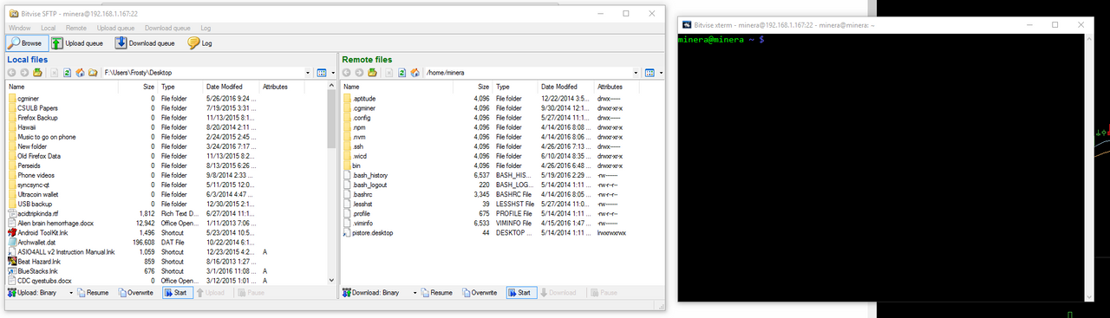Viewport: 1110px width, 318px height.
Task: Open the Upload queue menu
Action: point(115,28)
